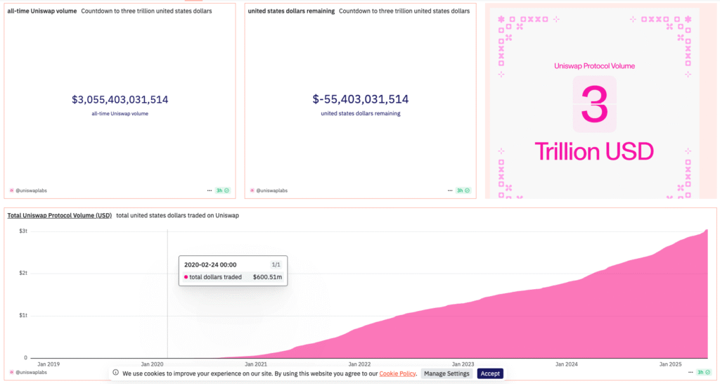Click the 2020-02-24 00:00 tooltip header
The width and height of the screenshot is (720, 384).
(x=210, y=264)
